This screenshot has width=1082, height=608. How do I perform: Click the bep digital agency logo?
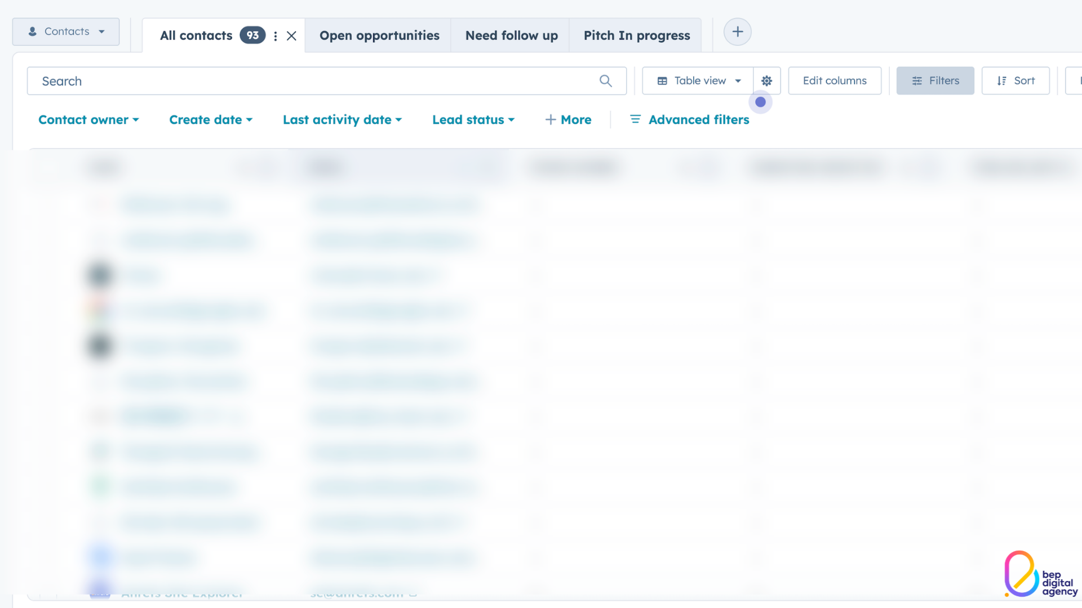1040,574
